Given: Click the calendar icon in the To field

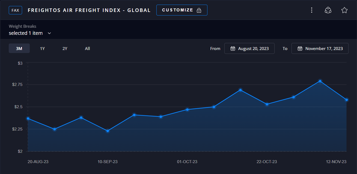Looking at the screenshot, I should pyautogui.click(x=300, y=48).
